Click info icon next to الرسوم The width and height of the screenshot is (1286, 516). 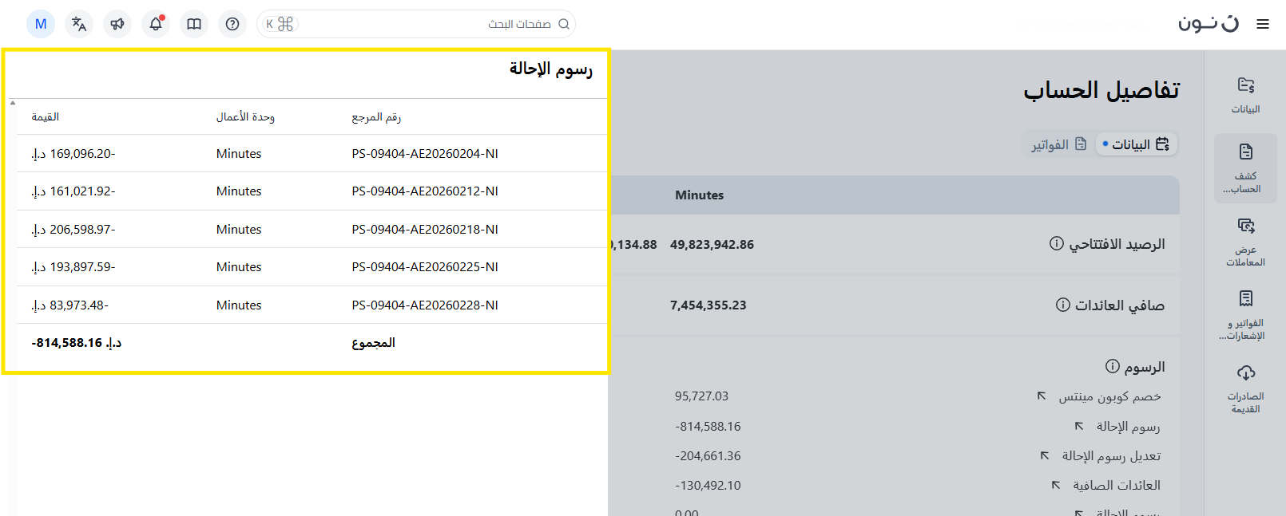click(x=1112, y=366)
